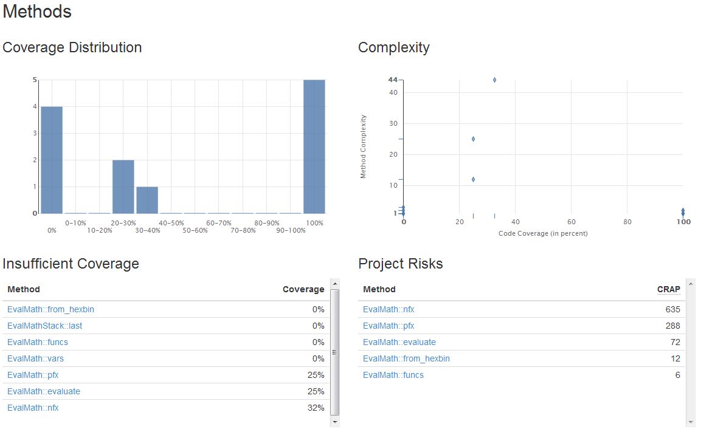Select the 20-30% coverage histogram bar

coord(123,187)
